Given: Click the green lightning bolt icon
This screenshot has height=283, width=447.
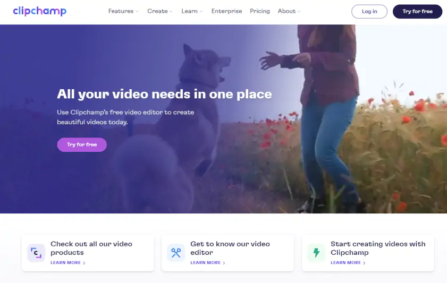Looking at the screenshot, I should [x=316, y=253].
